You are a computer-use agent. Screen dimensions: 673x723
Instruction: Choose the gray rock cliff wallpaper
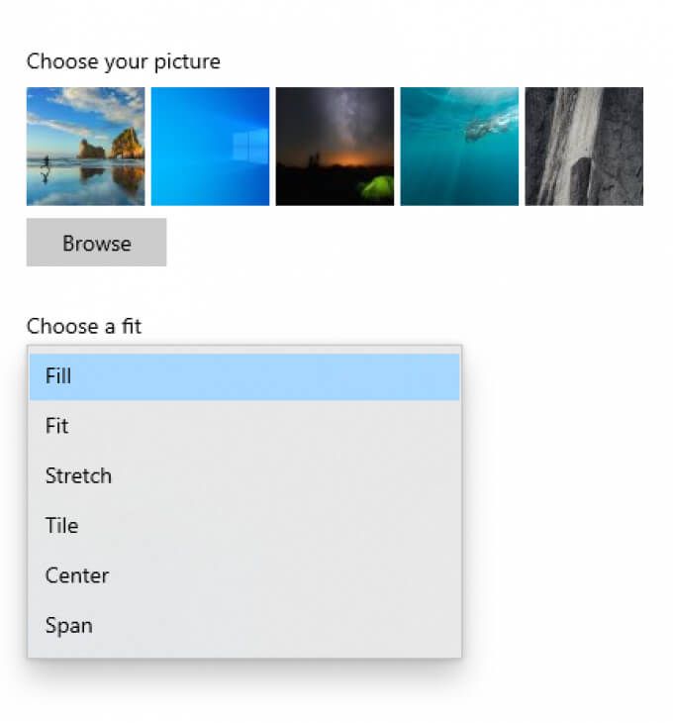(x=584, y=147)
